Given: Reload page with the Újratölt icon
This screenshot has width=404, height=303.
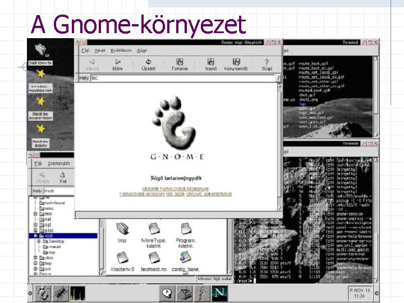Looking at the screenshot, I should [148, 65].
